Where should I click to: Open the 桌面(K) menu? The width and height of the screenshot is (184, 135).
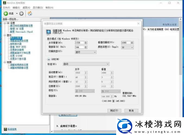coord(26,8)
